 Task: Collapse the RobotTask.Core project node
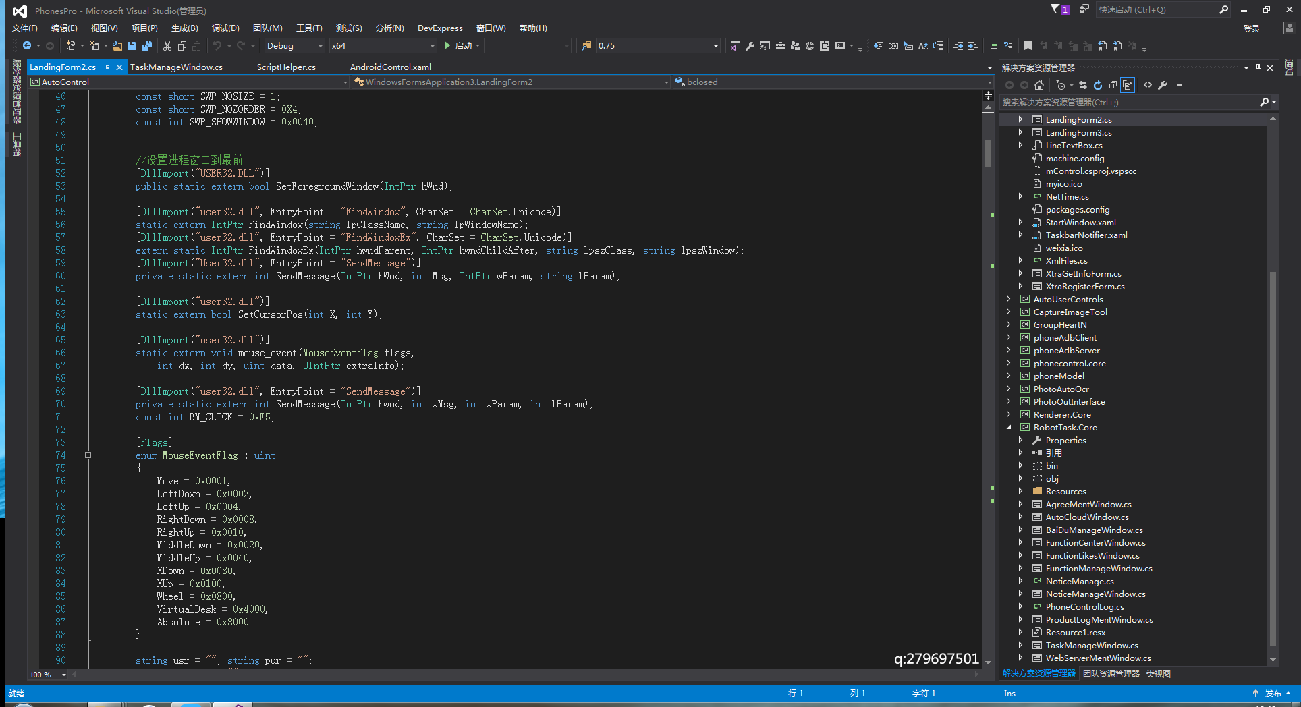point(1009,428)
